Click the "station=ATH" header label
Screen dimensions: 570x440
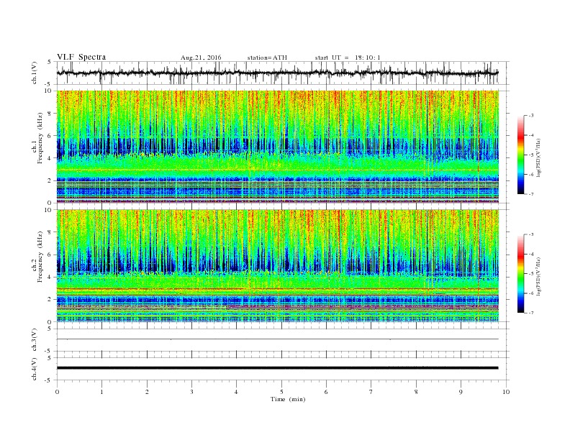(267, 58)
